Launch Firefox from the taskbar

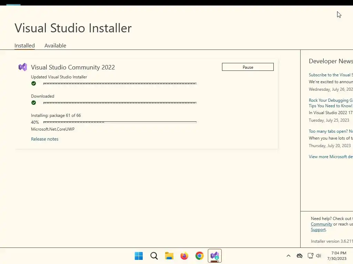[184, 256]
